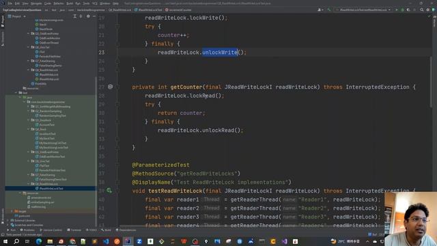Click the Run with Coverage icon
Screen dimensions: 437x246
408,10
